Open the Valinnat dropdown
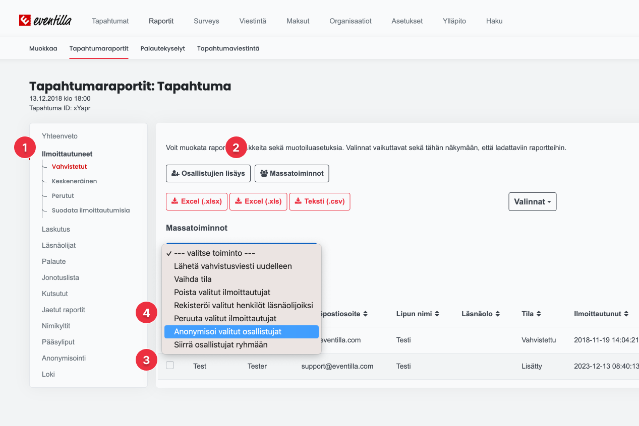Image resolution: width=639 pixels, height=426 pixels. pyautogui.click(x=532, y=201)
